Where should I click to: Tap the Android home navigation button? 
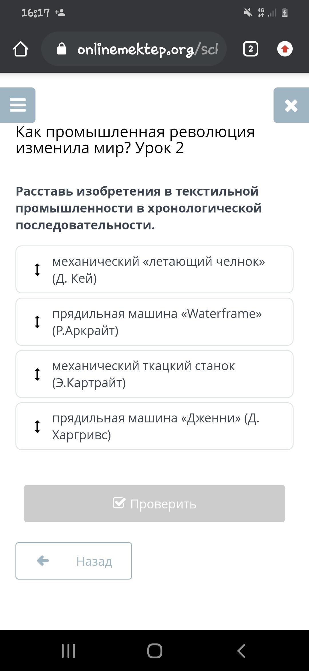pyautogui.click(x=154, y=651)
